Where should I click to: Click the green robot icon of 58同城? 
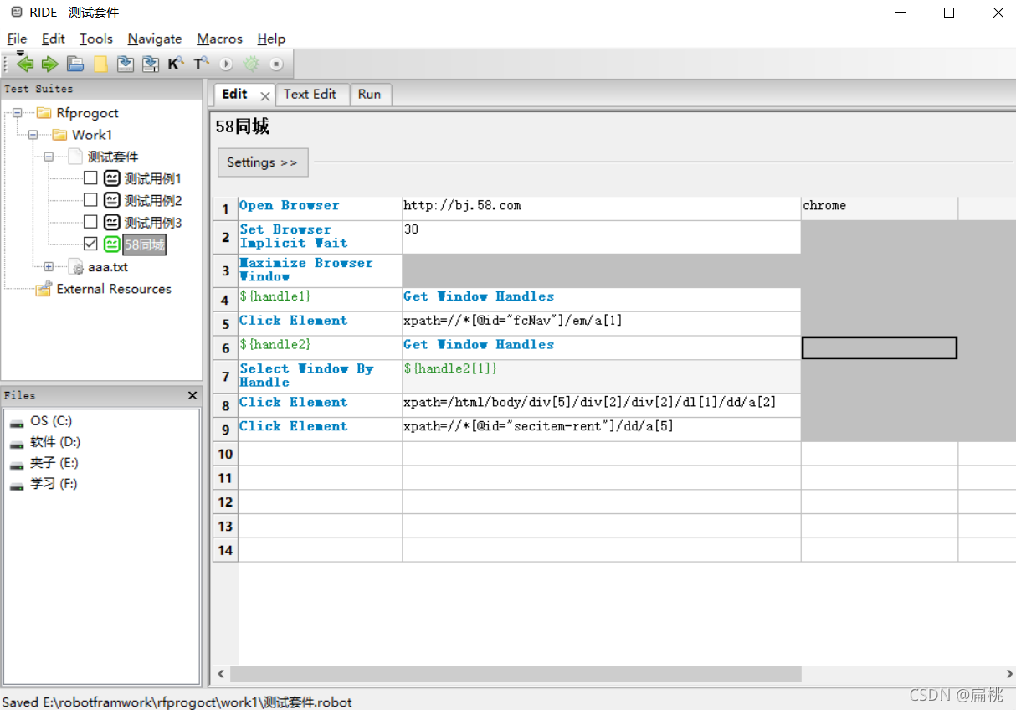pyautogui.click(x=112, y=244)
